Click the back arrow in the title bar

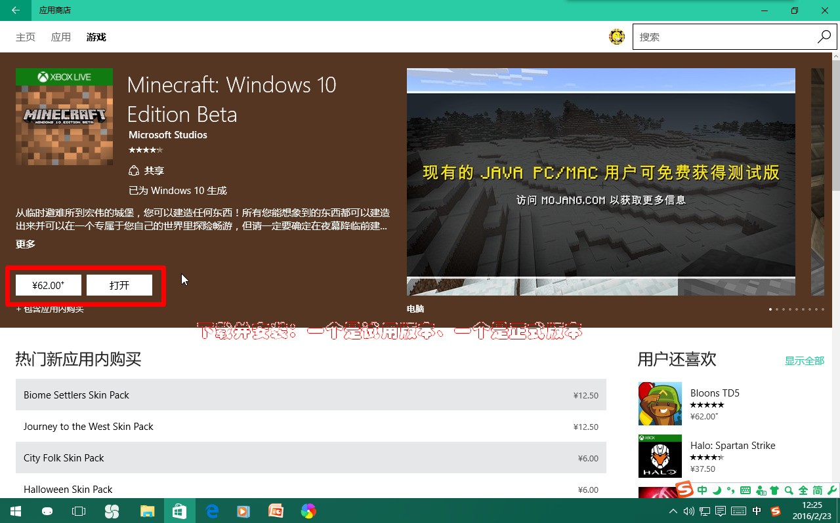click(x=16, y=10)
